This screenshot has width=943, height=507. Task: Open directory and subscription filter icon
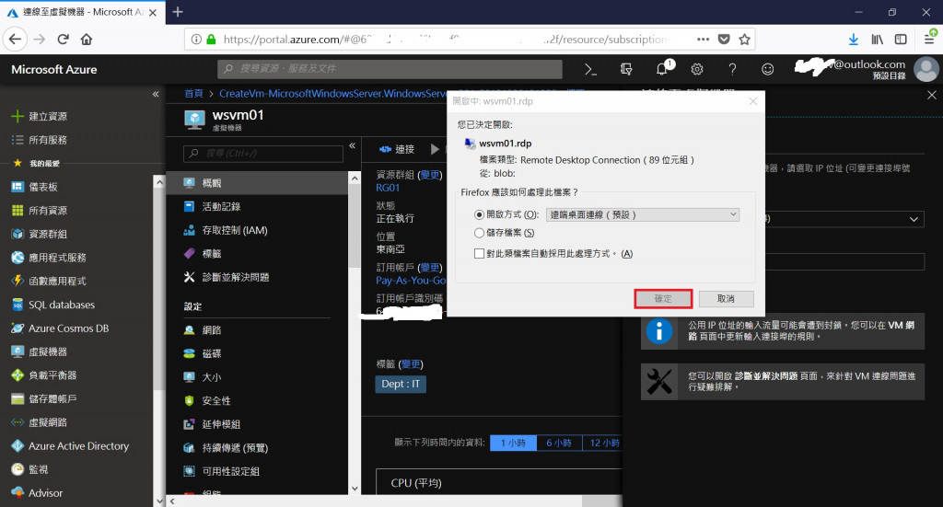point(626,70)
